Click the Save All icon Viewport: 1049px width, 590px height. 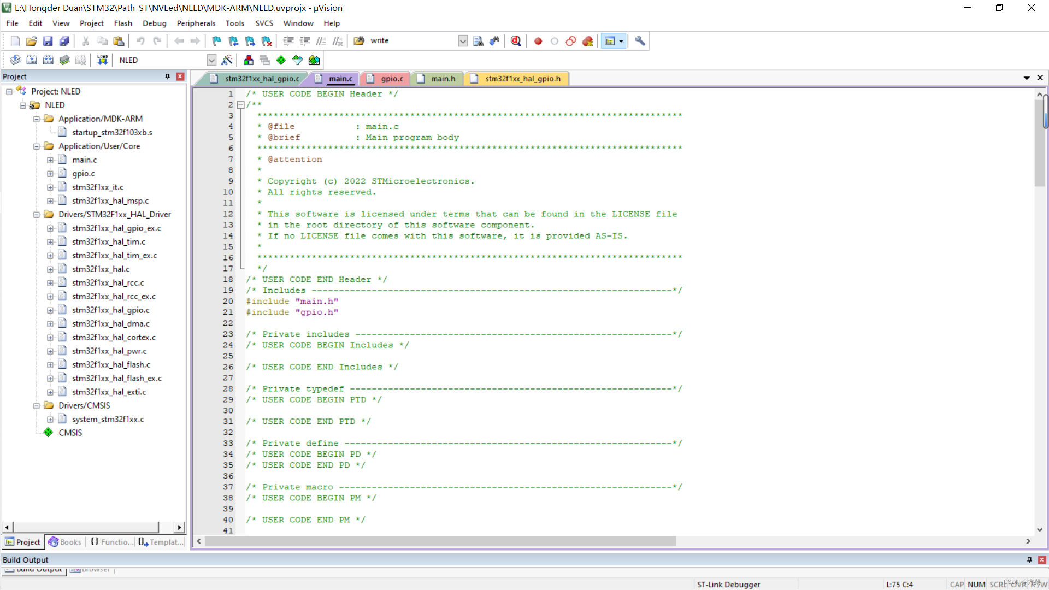pyautogui.click(x=64, y=41)
